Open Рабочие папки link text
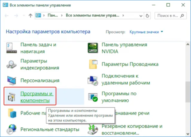 [x=33, y=113]
